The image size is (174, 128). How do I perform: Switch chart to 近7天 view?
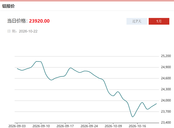[137, 21]
